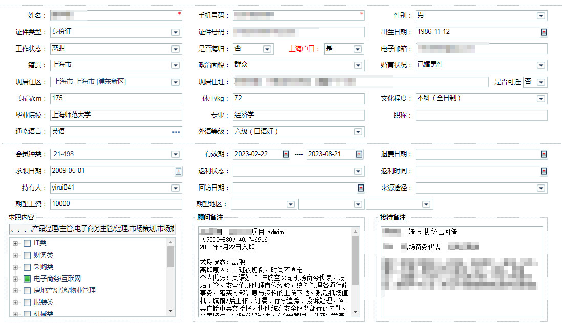The height and width of the screenshot is (323, 562).
Task: Click the 身高/cm field showing 175
Action: [116, 99]
